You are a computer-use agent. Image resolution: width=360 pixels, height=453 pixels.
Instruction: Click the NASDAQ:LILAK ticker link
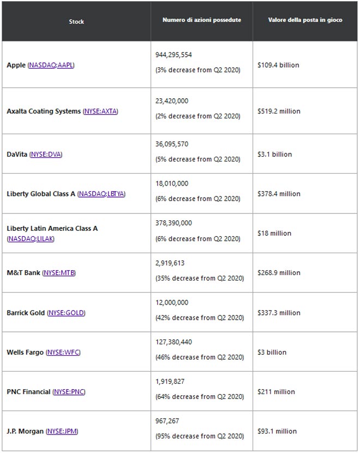tap(31, 239)
